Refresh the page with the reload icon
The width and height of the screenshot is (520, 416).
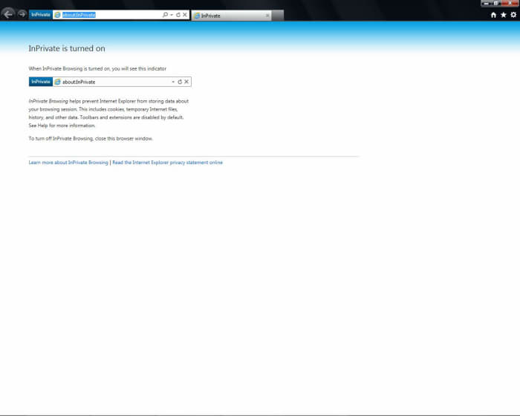tap(178, 15)
